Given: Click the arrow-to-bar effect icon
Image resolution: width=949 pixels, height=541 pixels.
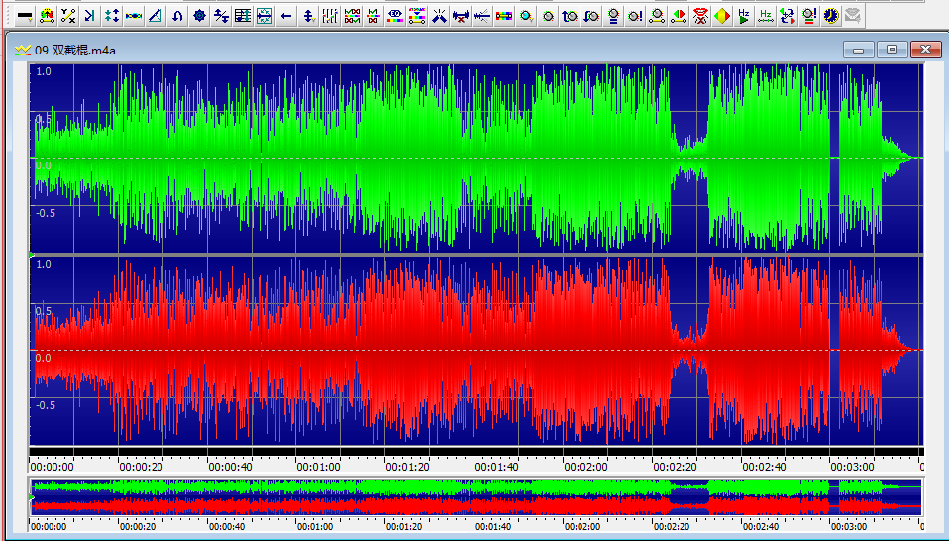Looking at the screenshot, I should tap(91, 16).
